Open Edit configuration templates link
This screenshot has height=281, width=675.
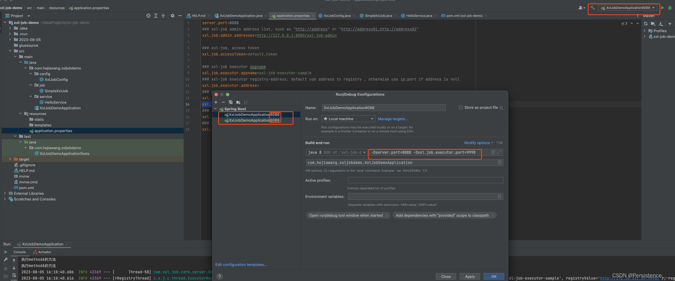[x=241, y=264]
